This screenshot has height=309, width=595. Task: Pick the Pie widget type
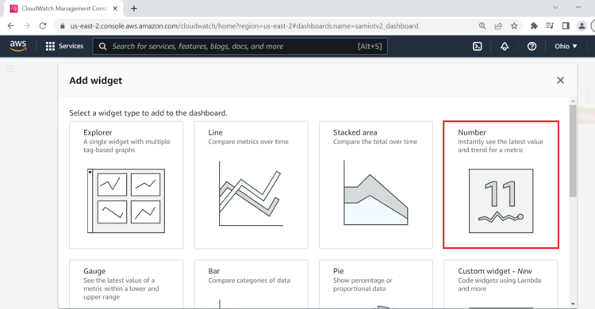click(x=376, y=284)
